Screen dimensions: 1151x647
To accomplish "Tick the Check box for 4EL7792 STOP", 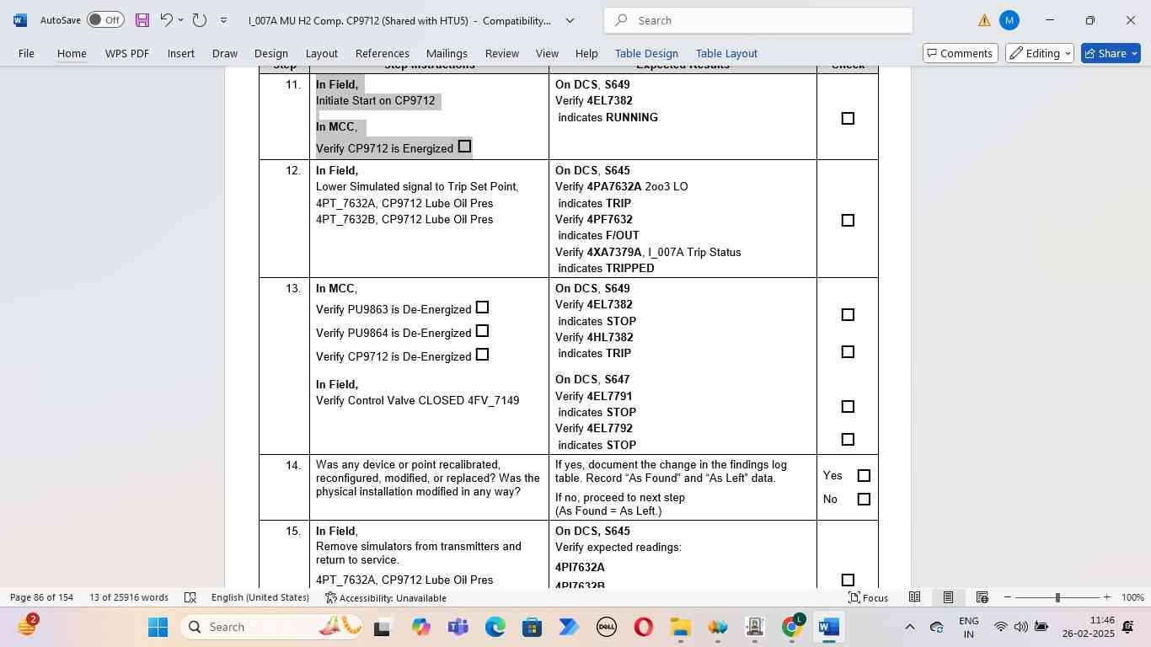I will (x=848, y=440).
